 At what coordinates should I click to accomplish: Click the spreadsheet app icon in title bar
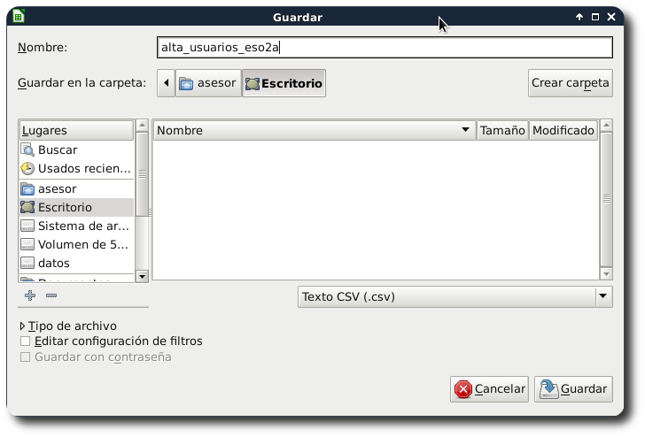click(19, 17)
